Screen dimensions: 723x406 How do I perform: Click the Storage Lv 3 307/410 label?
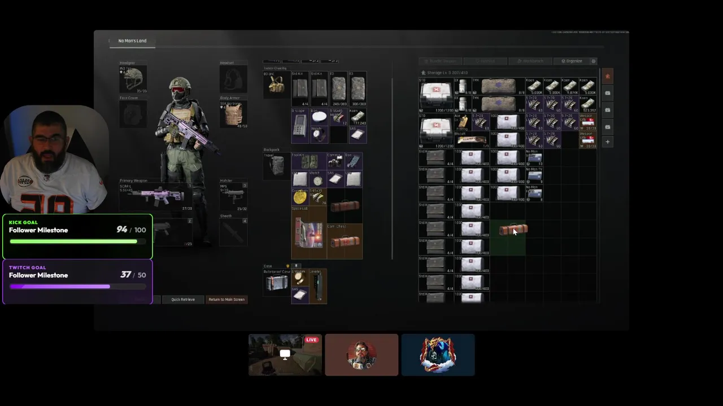447,73
